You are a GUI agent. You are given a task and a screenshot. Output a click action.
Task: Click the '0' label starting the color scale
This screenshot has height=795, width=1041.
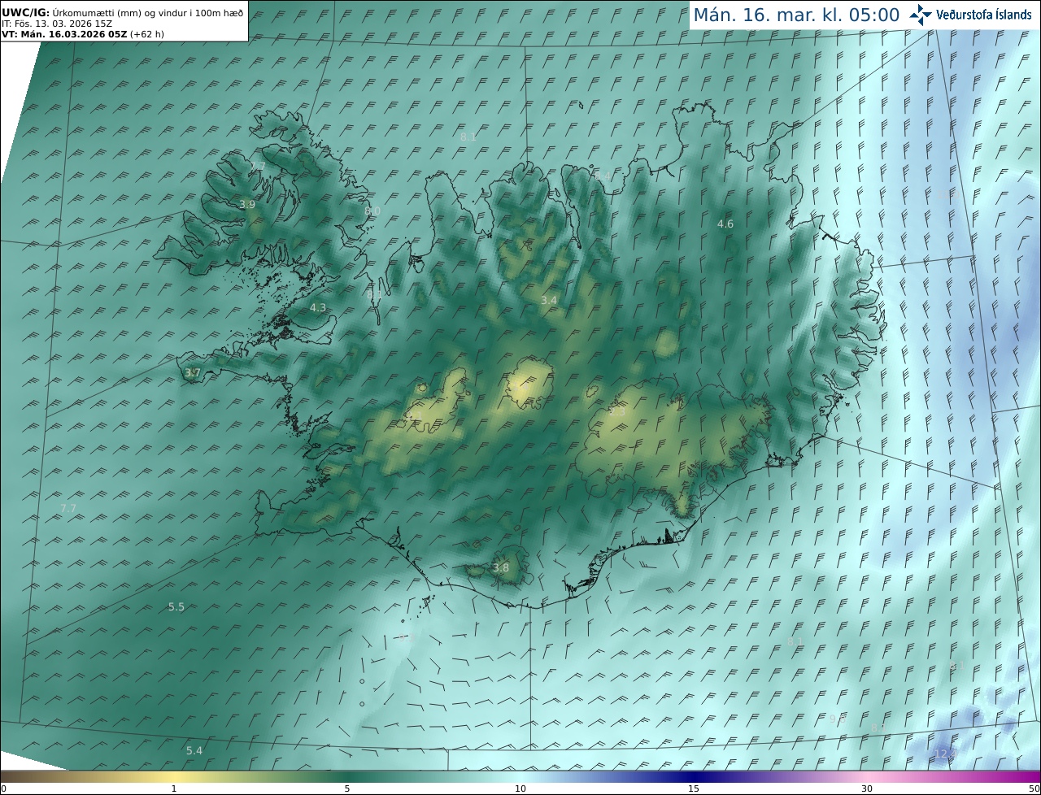3,788
